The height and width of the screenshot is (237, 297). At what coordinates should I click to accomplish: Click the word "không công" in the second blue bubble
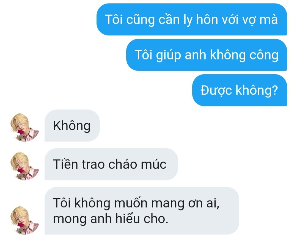[x=244, y=55]
